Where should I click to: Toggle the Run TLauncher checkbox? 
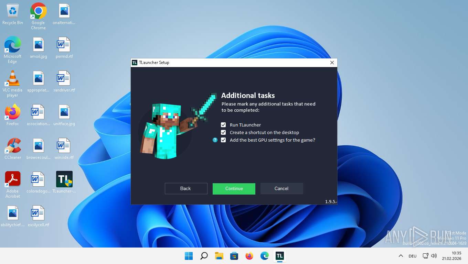[223, 125]
